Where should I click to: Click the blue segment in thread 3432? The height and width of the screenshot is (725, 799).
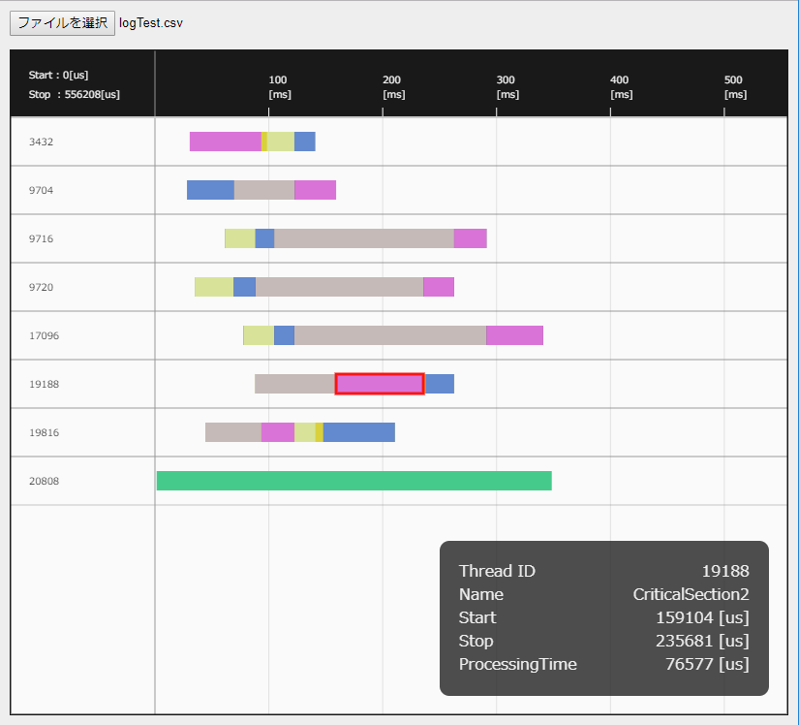coord(305,142)
